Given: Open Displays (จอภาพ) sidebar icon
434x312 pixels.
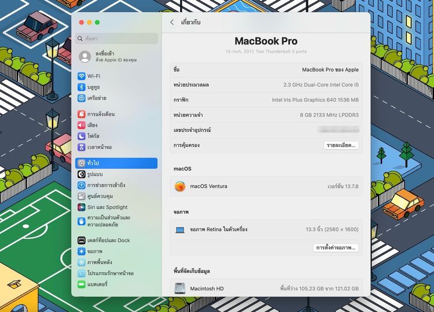Looking at the screenshot, I should [82, 251].
